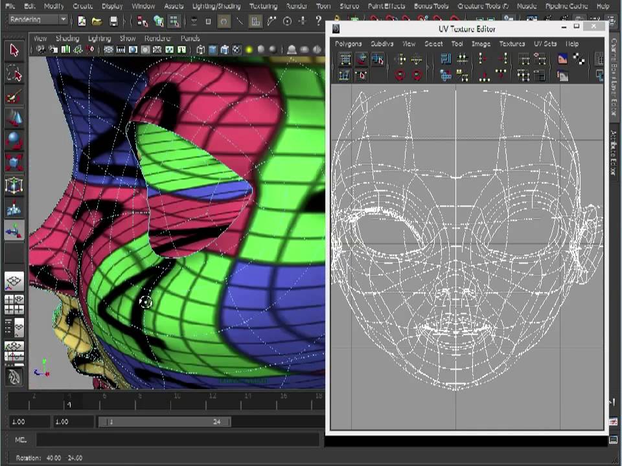The height and width of the screenshot is (466, 622).
Task: Open the Modify menu
Action: 54,6
